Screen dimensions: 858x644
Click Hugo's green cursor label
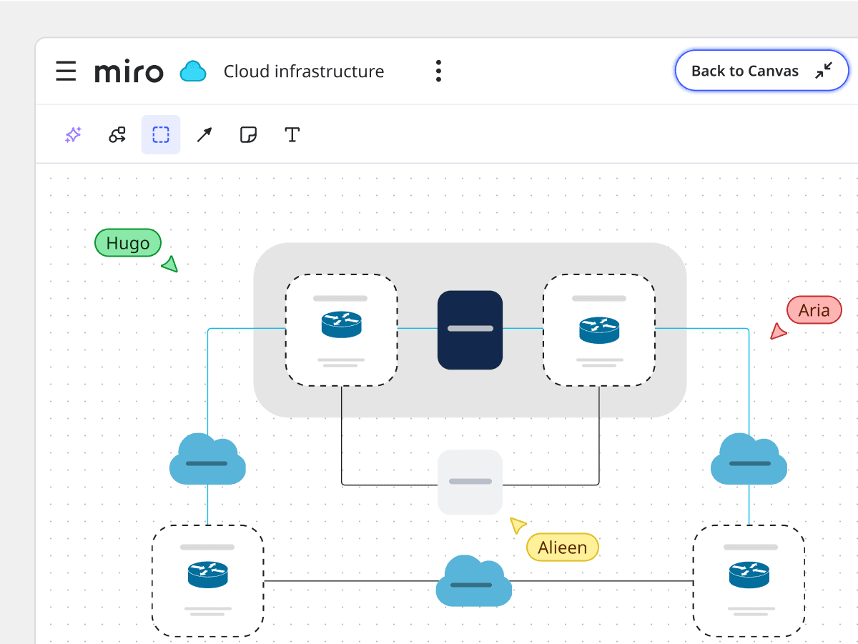pos(128,244)
